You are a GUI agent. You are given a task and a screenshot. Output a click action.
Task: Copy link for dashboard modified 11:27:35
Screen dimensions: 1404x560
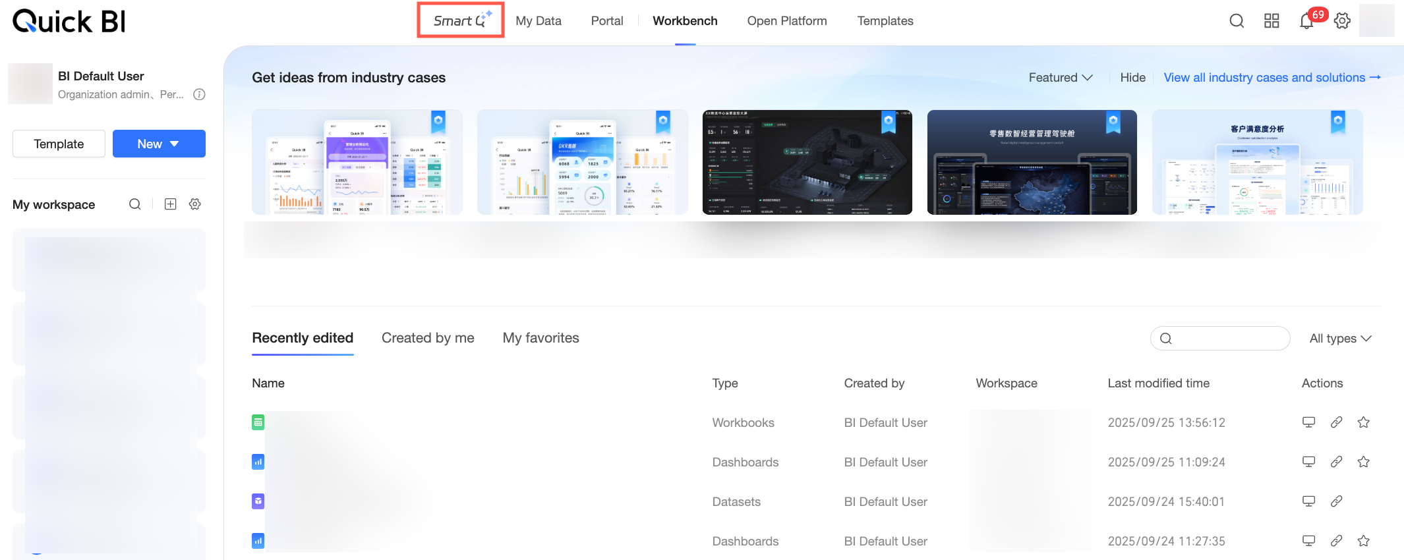pyautogui.click(x=1336, y=541)
